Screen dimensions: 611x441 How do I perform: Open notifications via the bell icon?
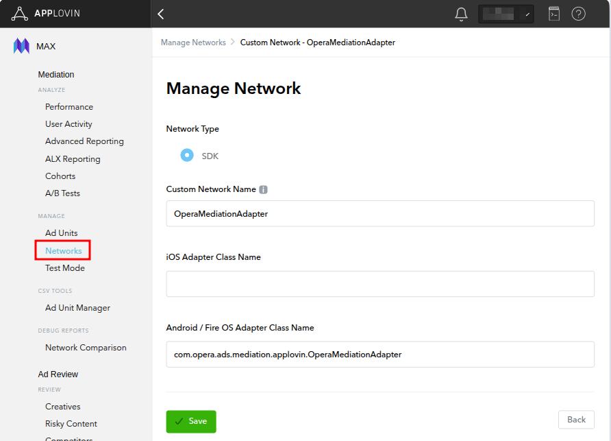click(x=460, y=14)
